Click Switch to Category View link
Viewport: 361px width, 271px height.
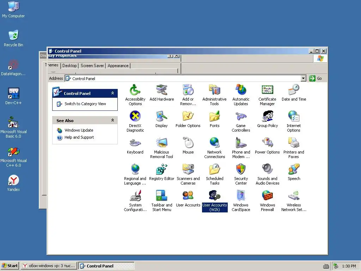coord(85,104)
